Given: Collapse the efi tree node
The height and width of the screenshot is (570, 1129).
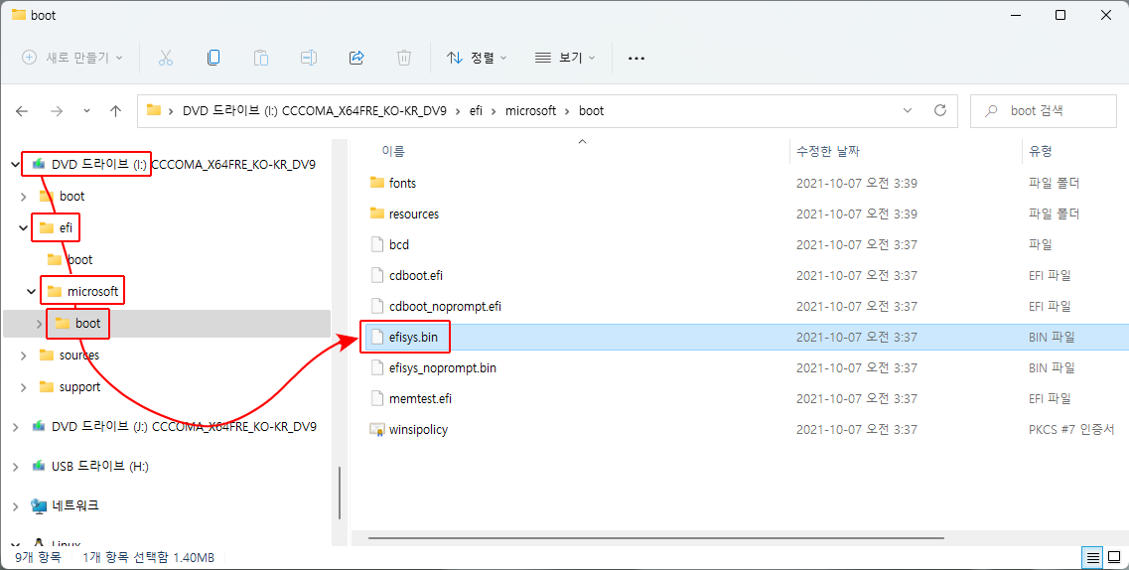Looking at the screenshot, I should pyautogui.click(x=24, y=228).
